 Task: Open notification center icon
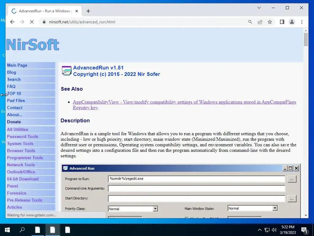(304, 230)
